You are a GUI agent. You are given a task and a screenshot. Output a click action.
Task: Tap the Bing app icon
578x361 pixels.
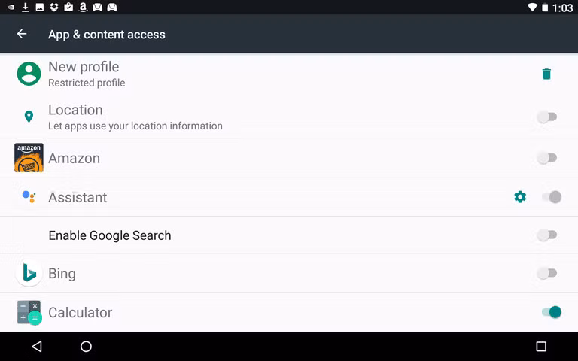(x=29, y=273)
